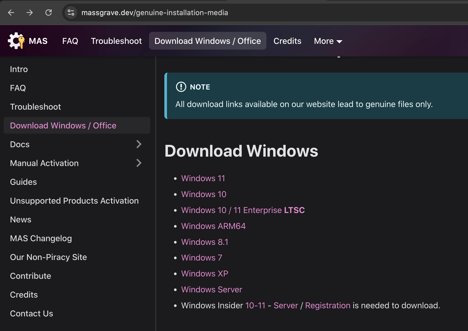The image size is (468, 331).
Task: Open site information icon in address bar
Action: point(71,13)
